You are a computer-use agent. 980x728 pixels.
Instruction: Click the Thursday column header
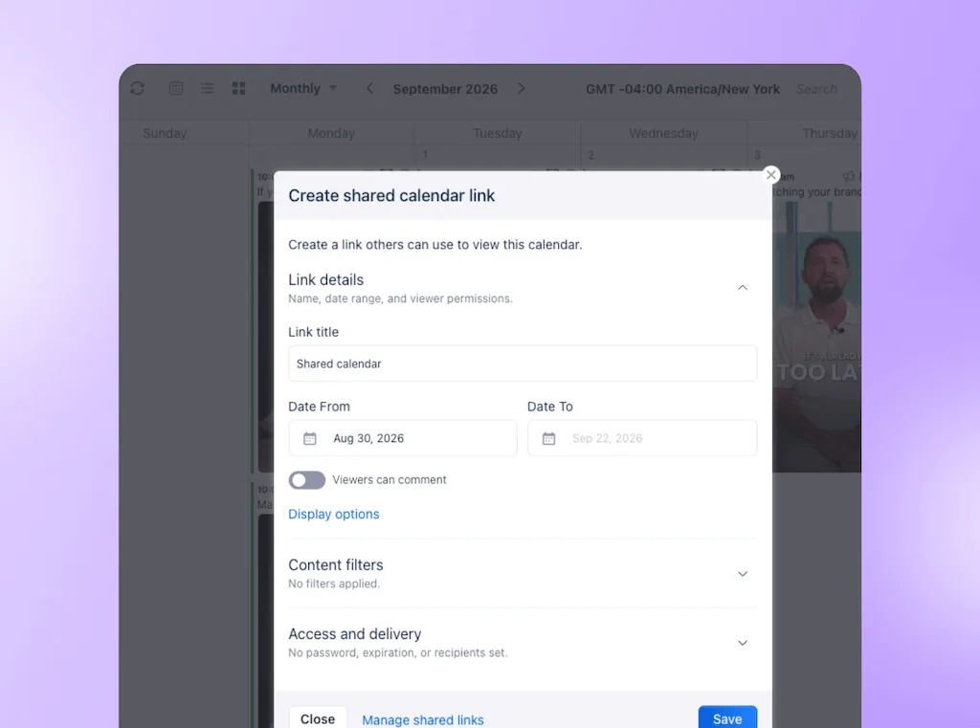click(x=830, y=133)
